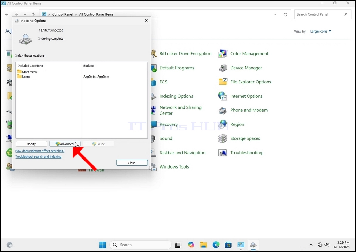Click the Phone and Modem icon

click(222, 110)
